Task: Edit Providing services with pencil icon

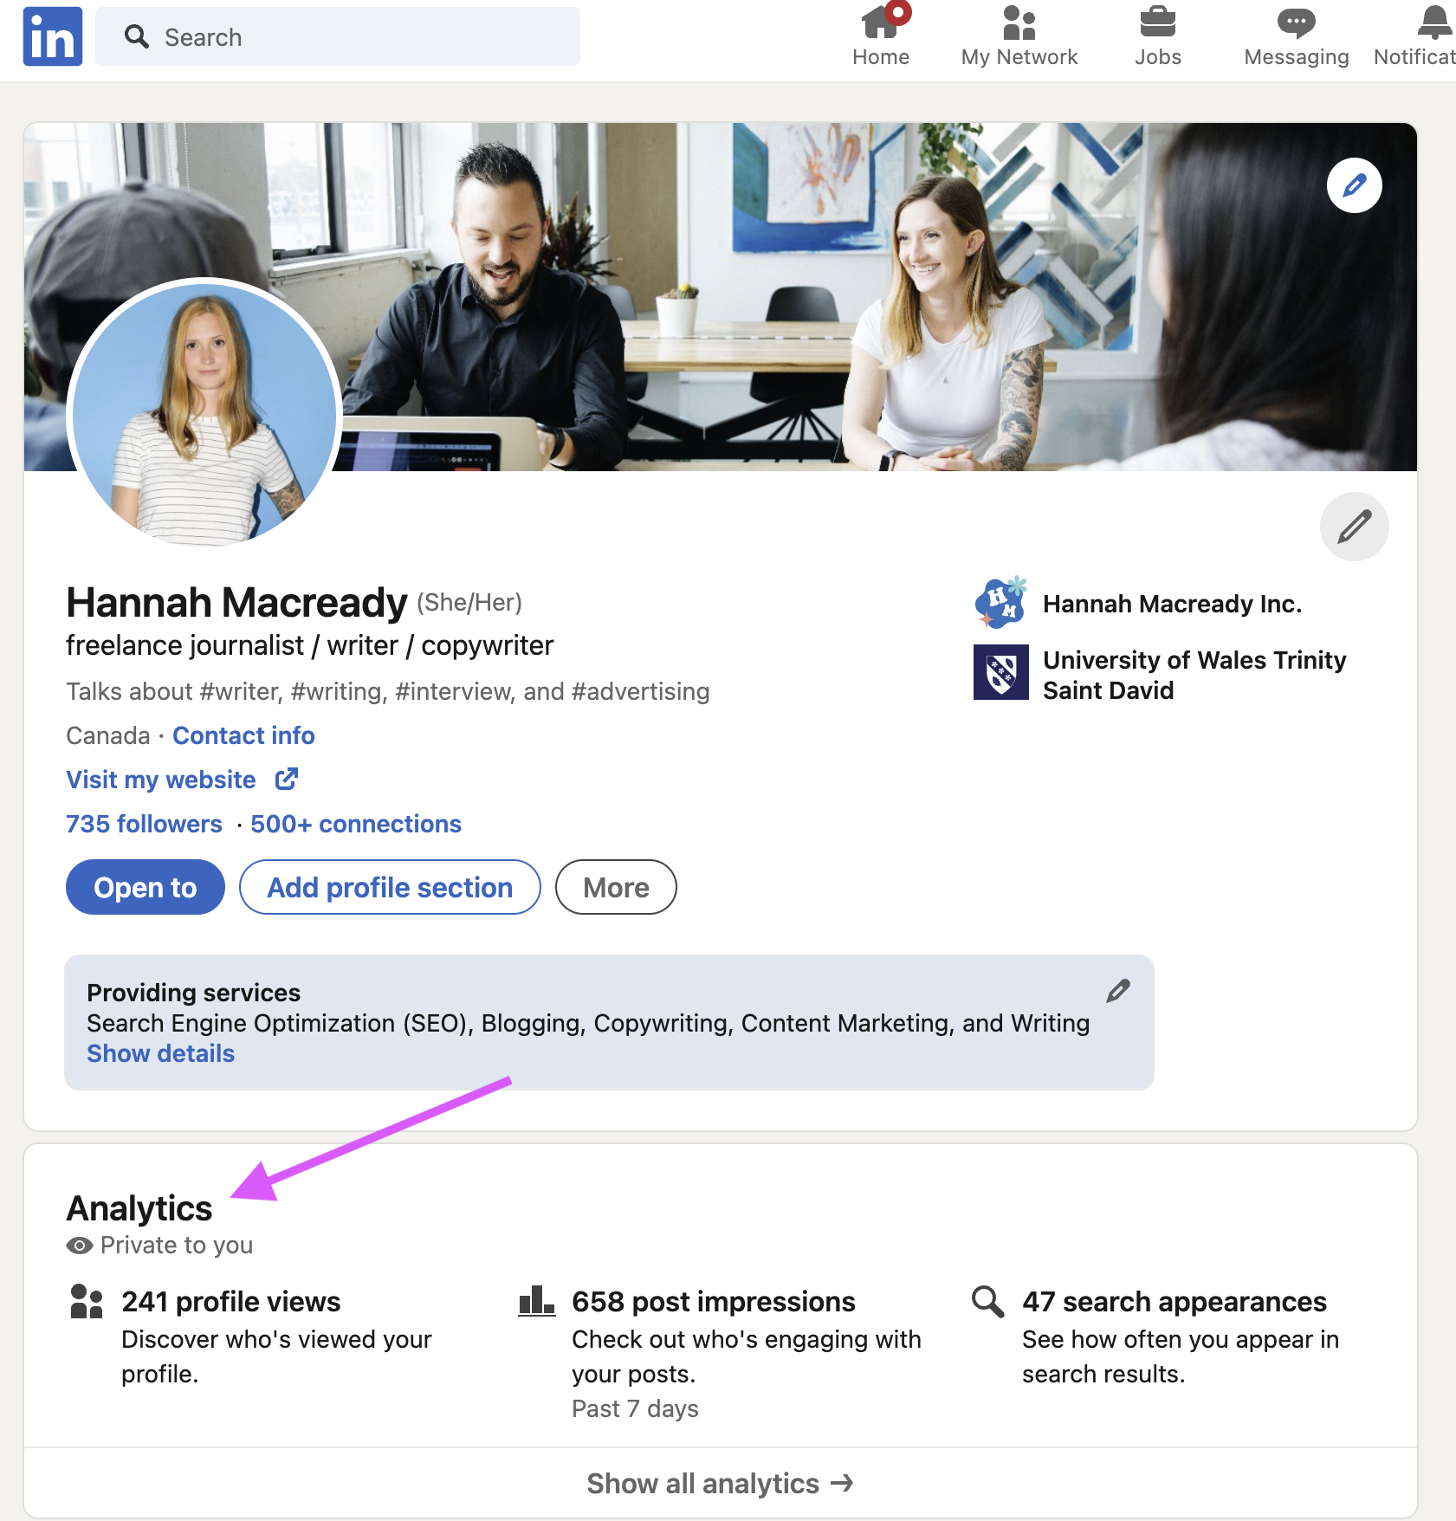Action: (1118, 991)
